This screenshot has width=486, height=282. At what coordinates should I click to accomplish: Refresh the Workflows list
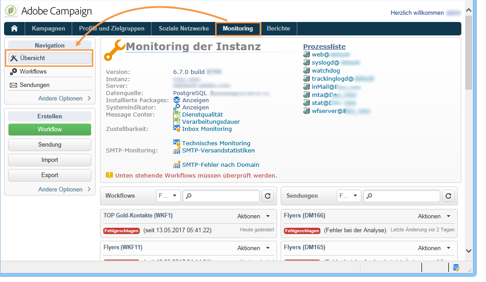(268, 196)
